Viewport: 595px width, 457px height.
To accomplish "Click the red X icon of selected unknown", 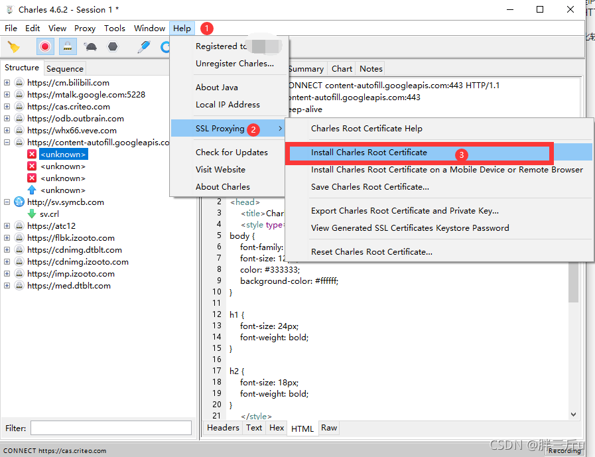I will coord(32,154).
